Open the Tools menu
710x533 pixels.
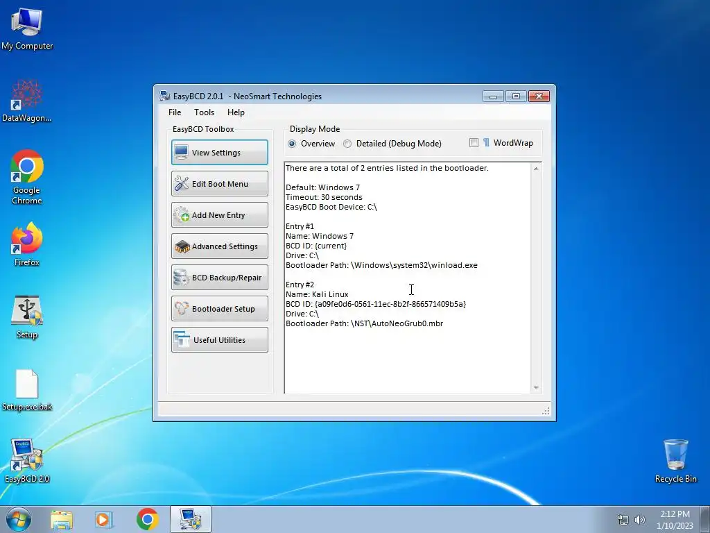pyautogui.click(x=205, y=112)
